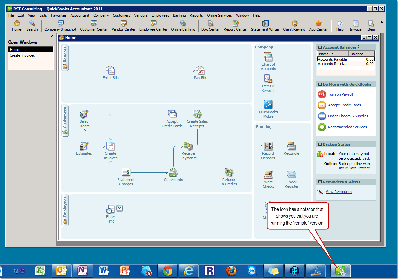This screenshot has width=398, height=279.
Task: Click the Invoice toolbar icon
Action: tap(356, 26)
